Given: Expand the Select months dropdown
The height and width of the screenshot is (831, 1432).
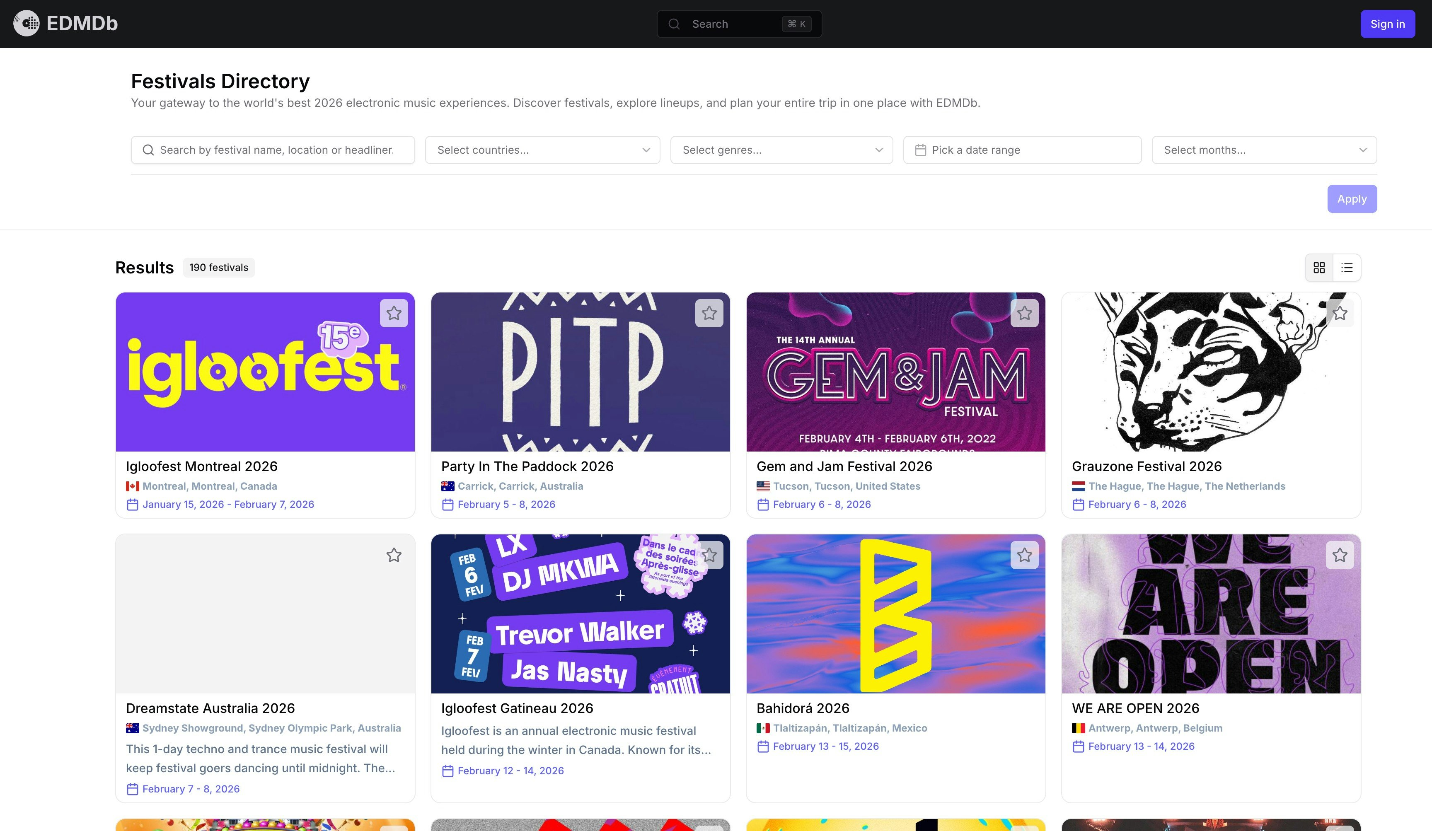Looking at the screenshot, I should pyautogui.click(x=1264, y=150).
